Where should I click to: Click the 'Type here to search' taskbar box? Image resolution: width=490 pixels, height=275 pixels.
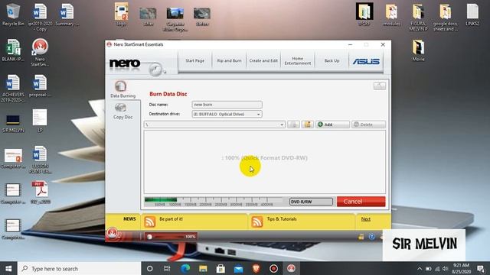click(80, 268)
